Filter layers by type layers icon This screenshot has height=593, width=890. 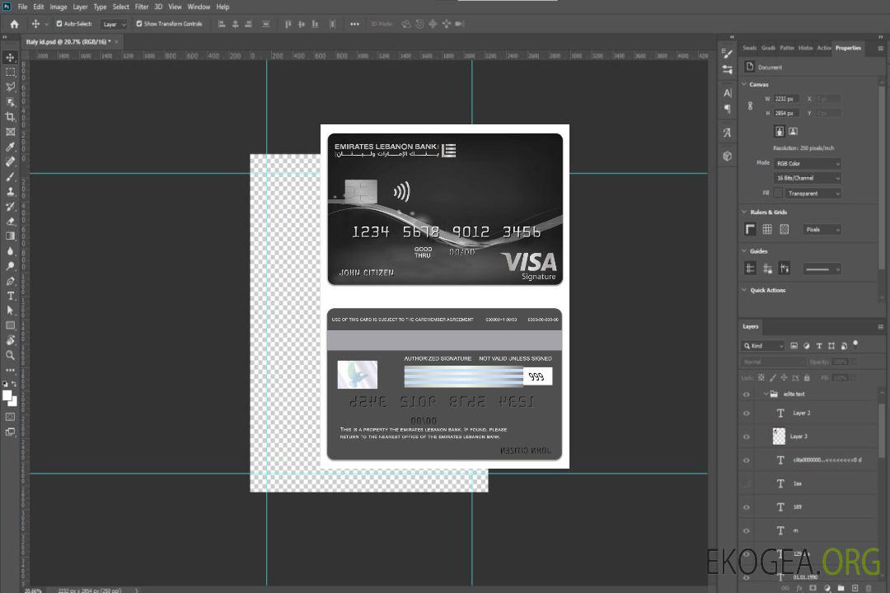[819, 346]
